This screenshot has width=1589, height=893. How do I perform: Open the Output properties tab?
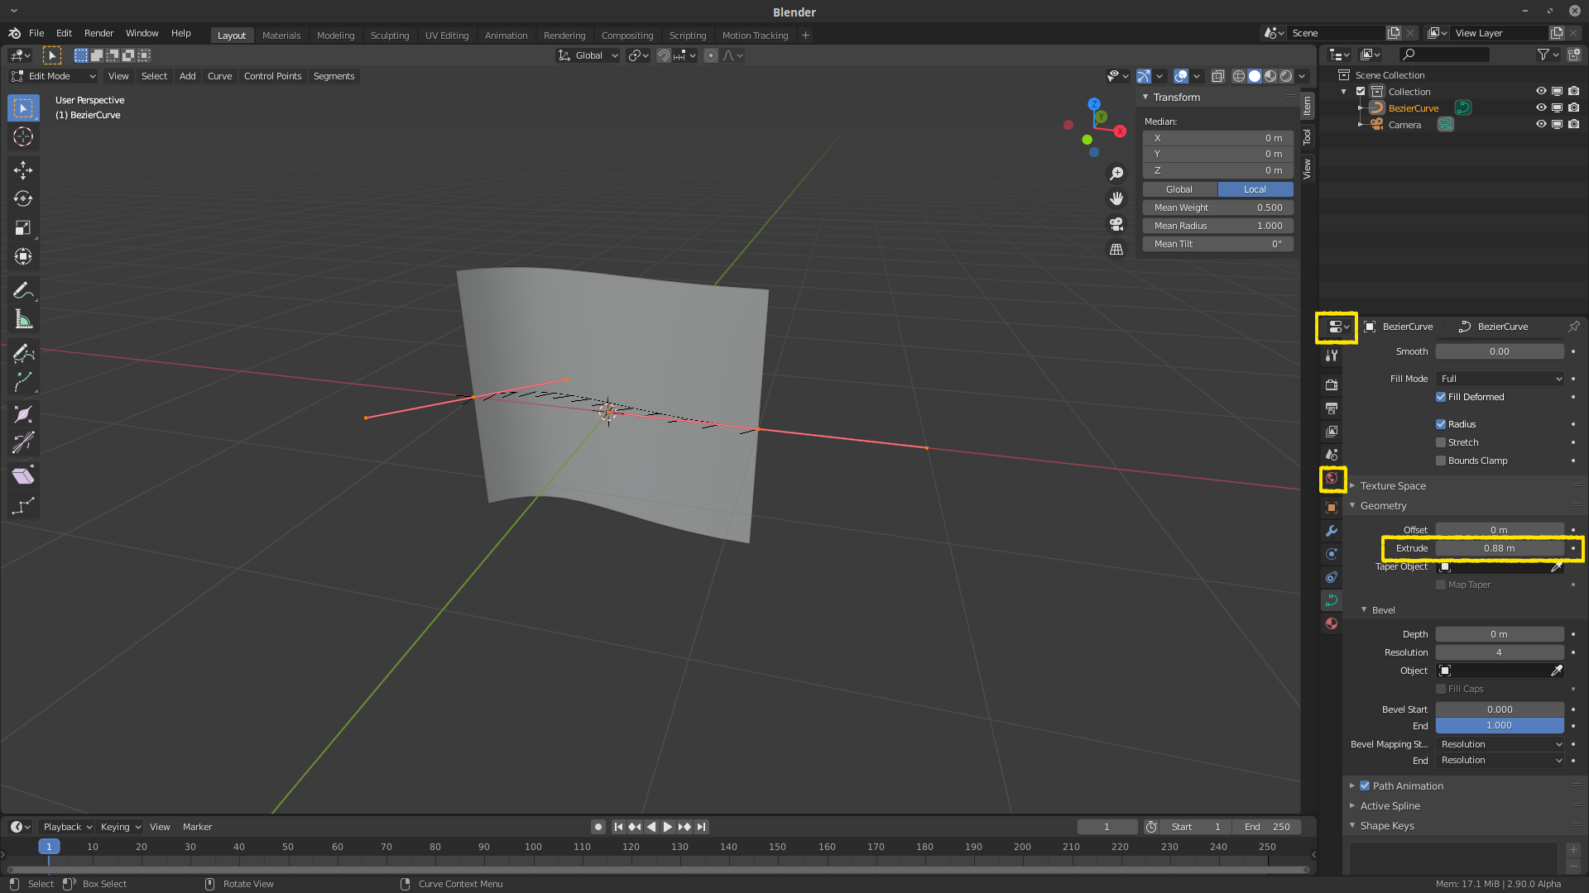click(1332, 408)
